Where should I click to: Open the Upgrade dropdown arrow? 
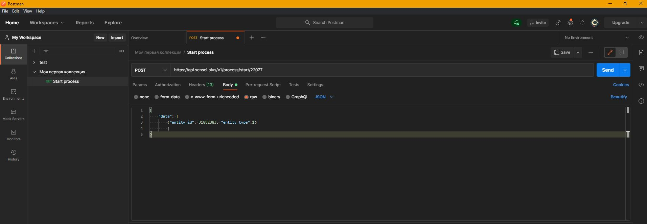click(642, 23)
